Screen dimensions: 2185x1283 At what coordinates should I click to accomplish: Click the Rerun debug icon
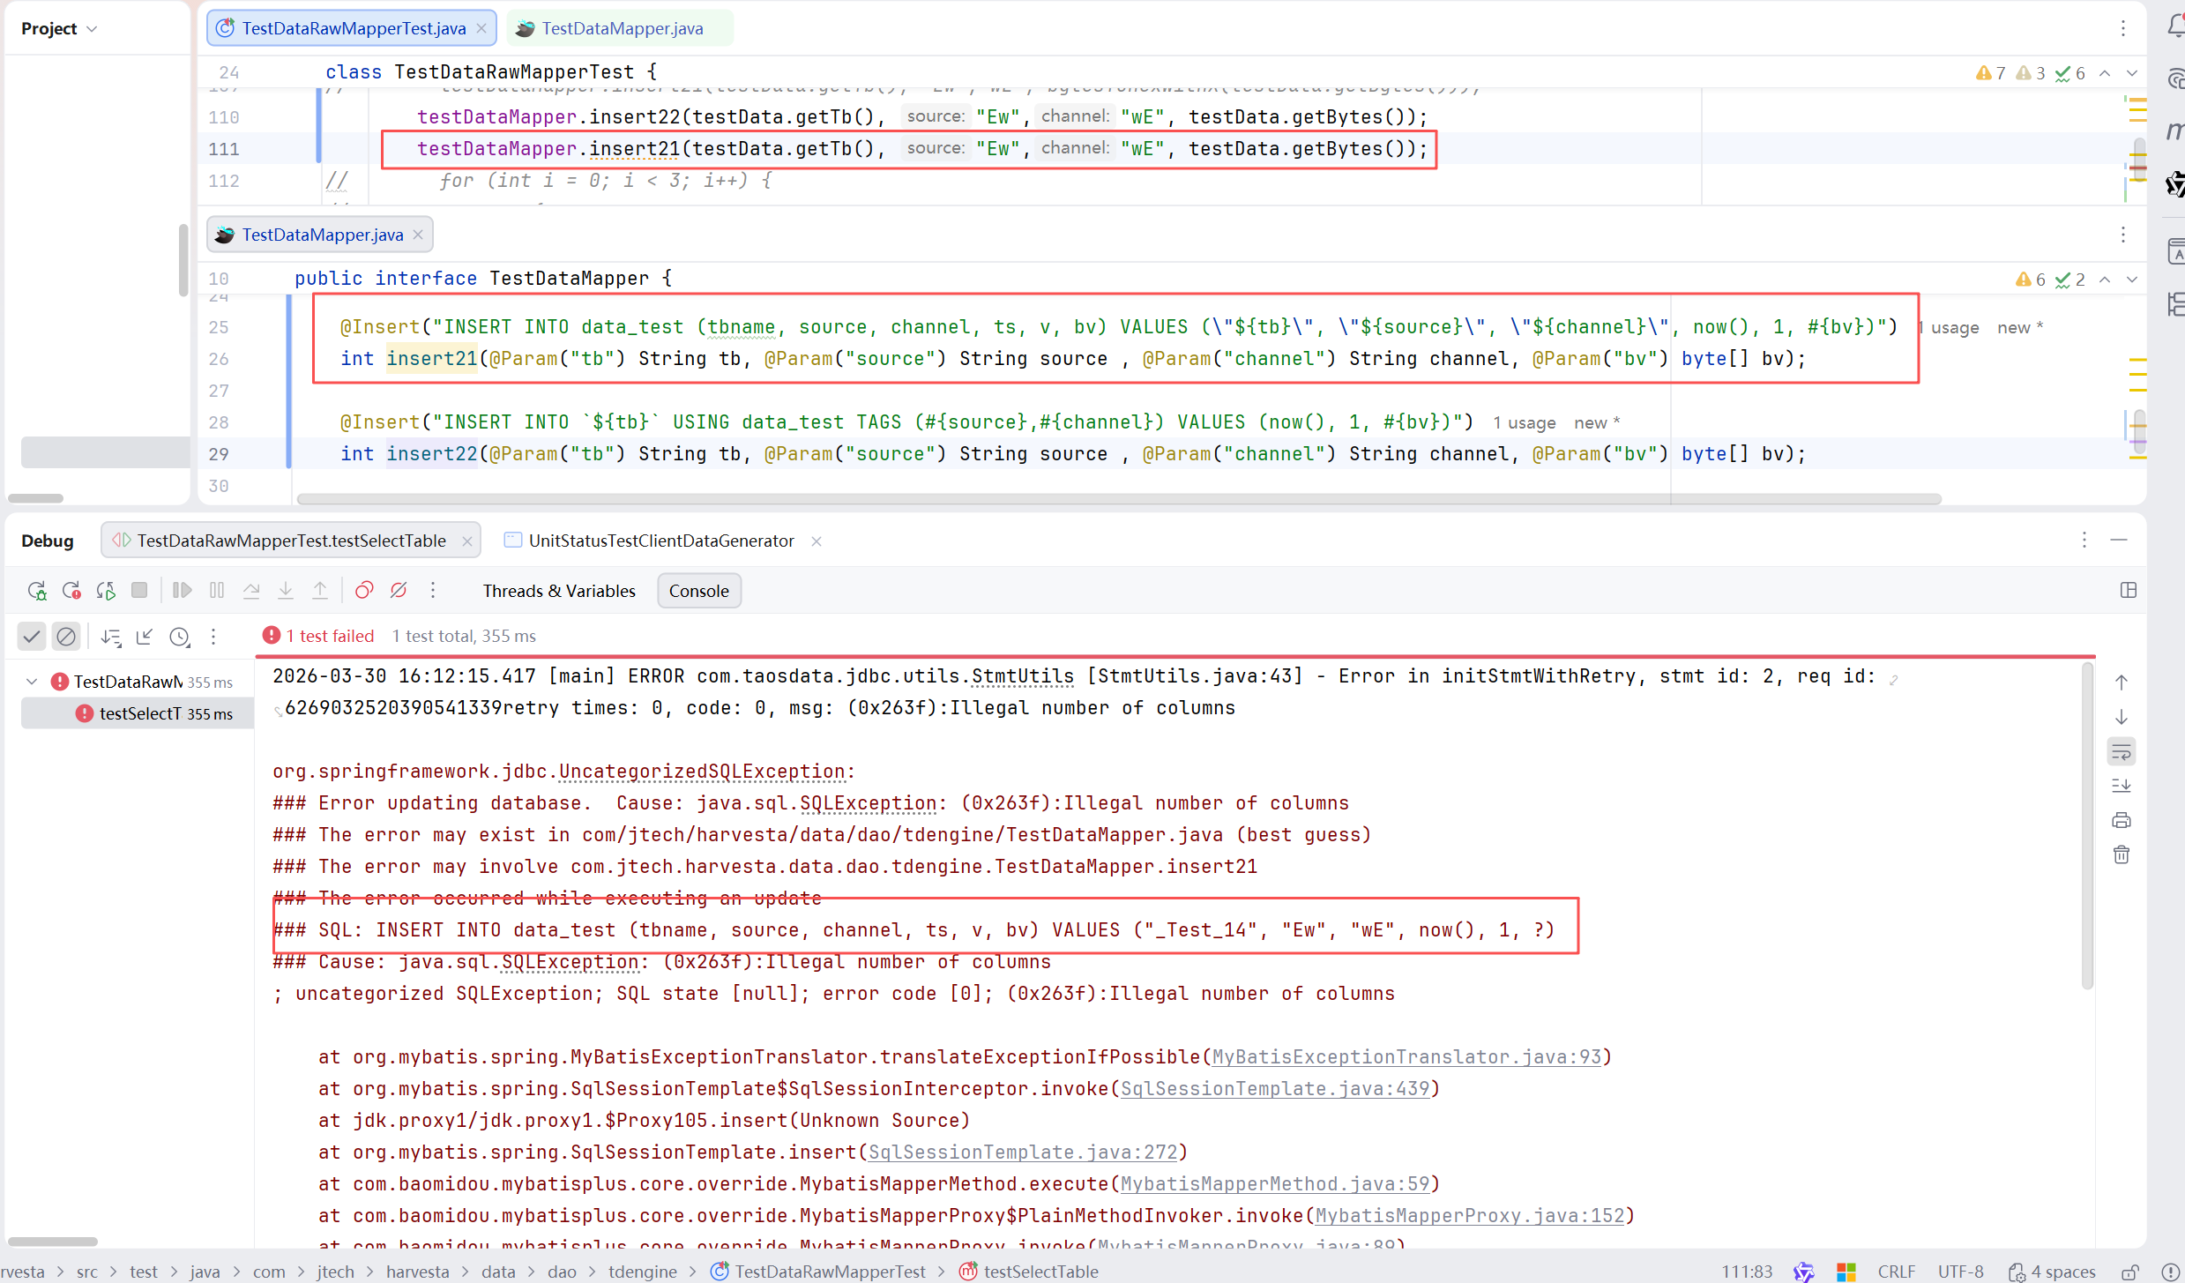[36, 591]
